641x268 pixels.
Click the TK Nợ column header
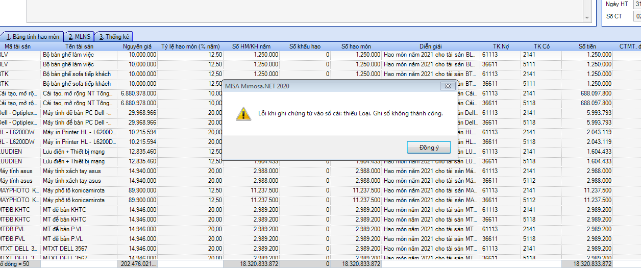[501, 46]
